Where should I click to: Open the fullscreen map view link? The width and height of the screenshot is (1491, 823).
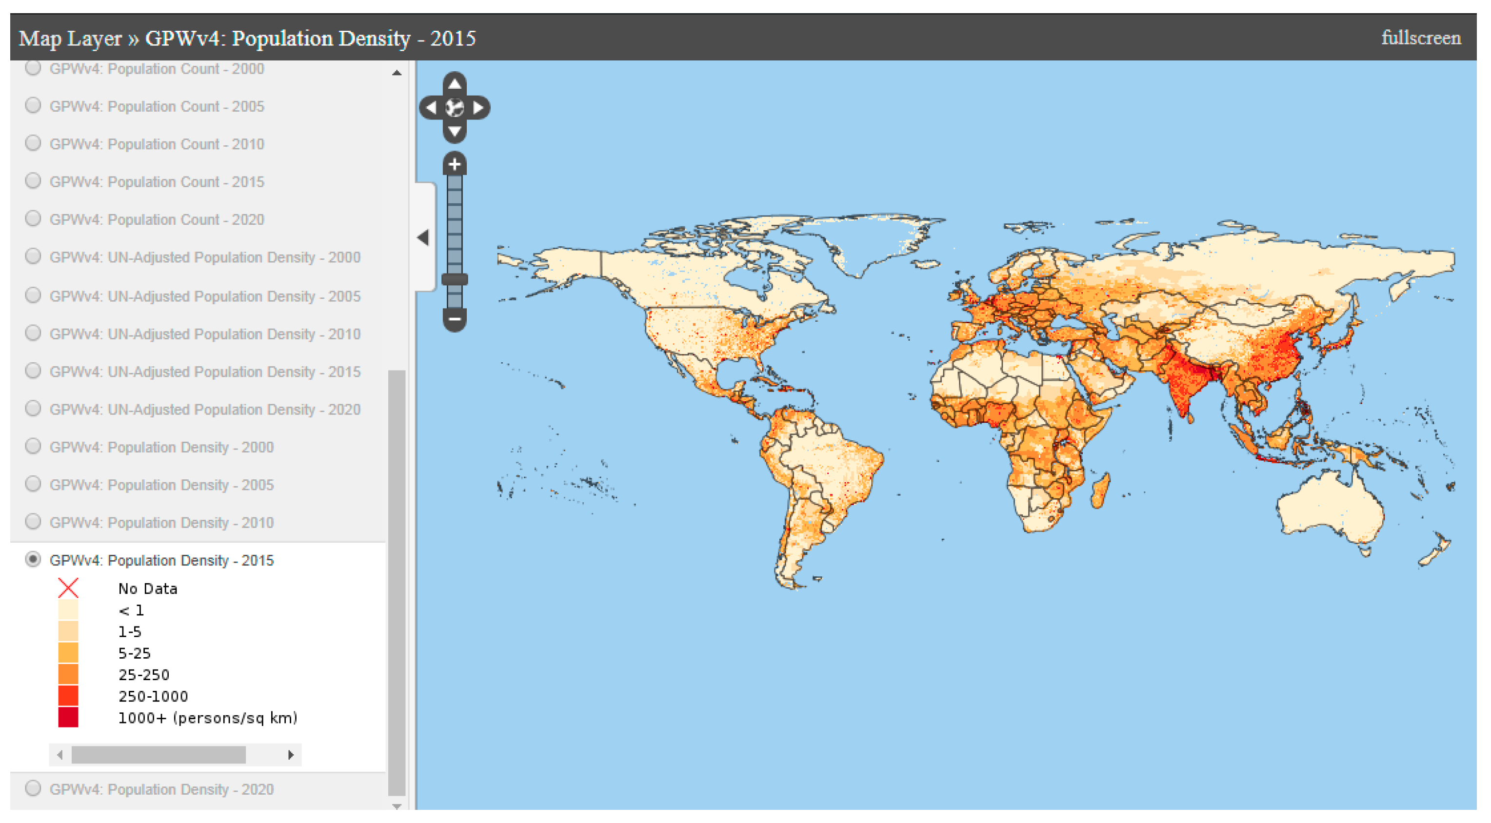(1421, 38)
